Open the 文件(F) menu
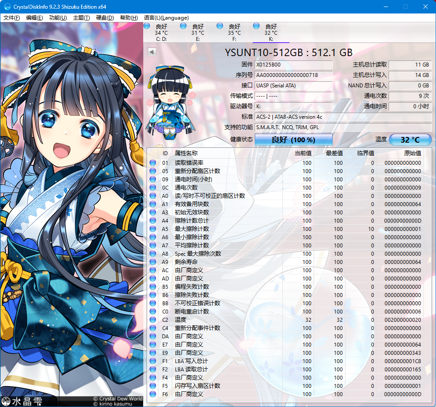The height and width of the screenshot is (407, 436). point(12,18)
